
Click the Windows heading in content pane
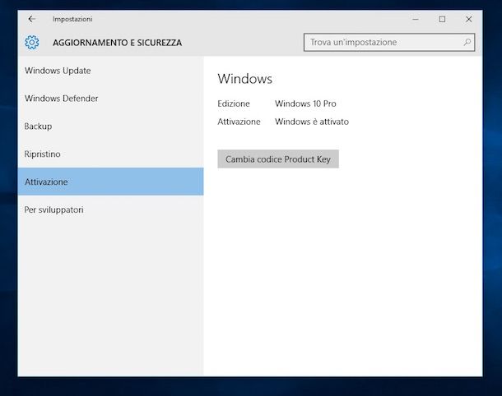coord(245,79)
